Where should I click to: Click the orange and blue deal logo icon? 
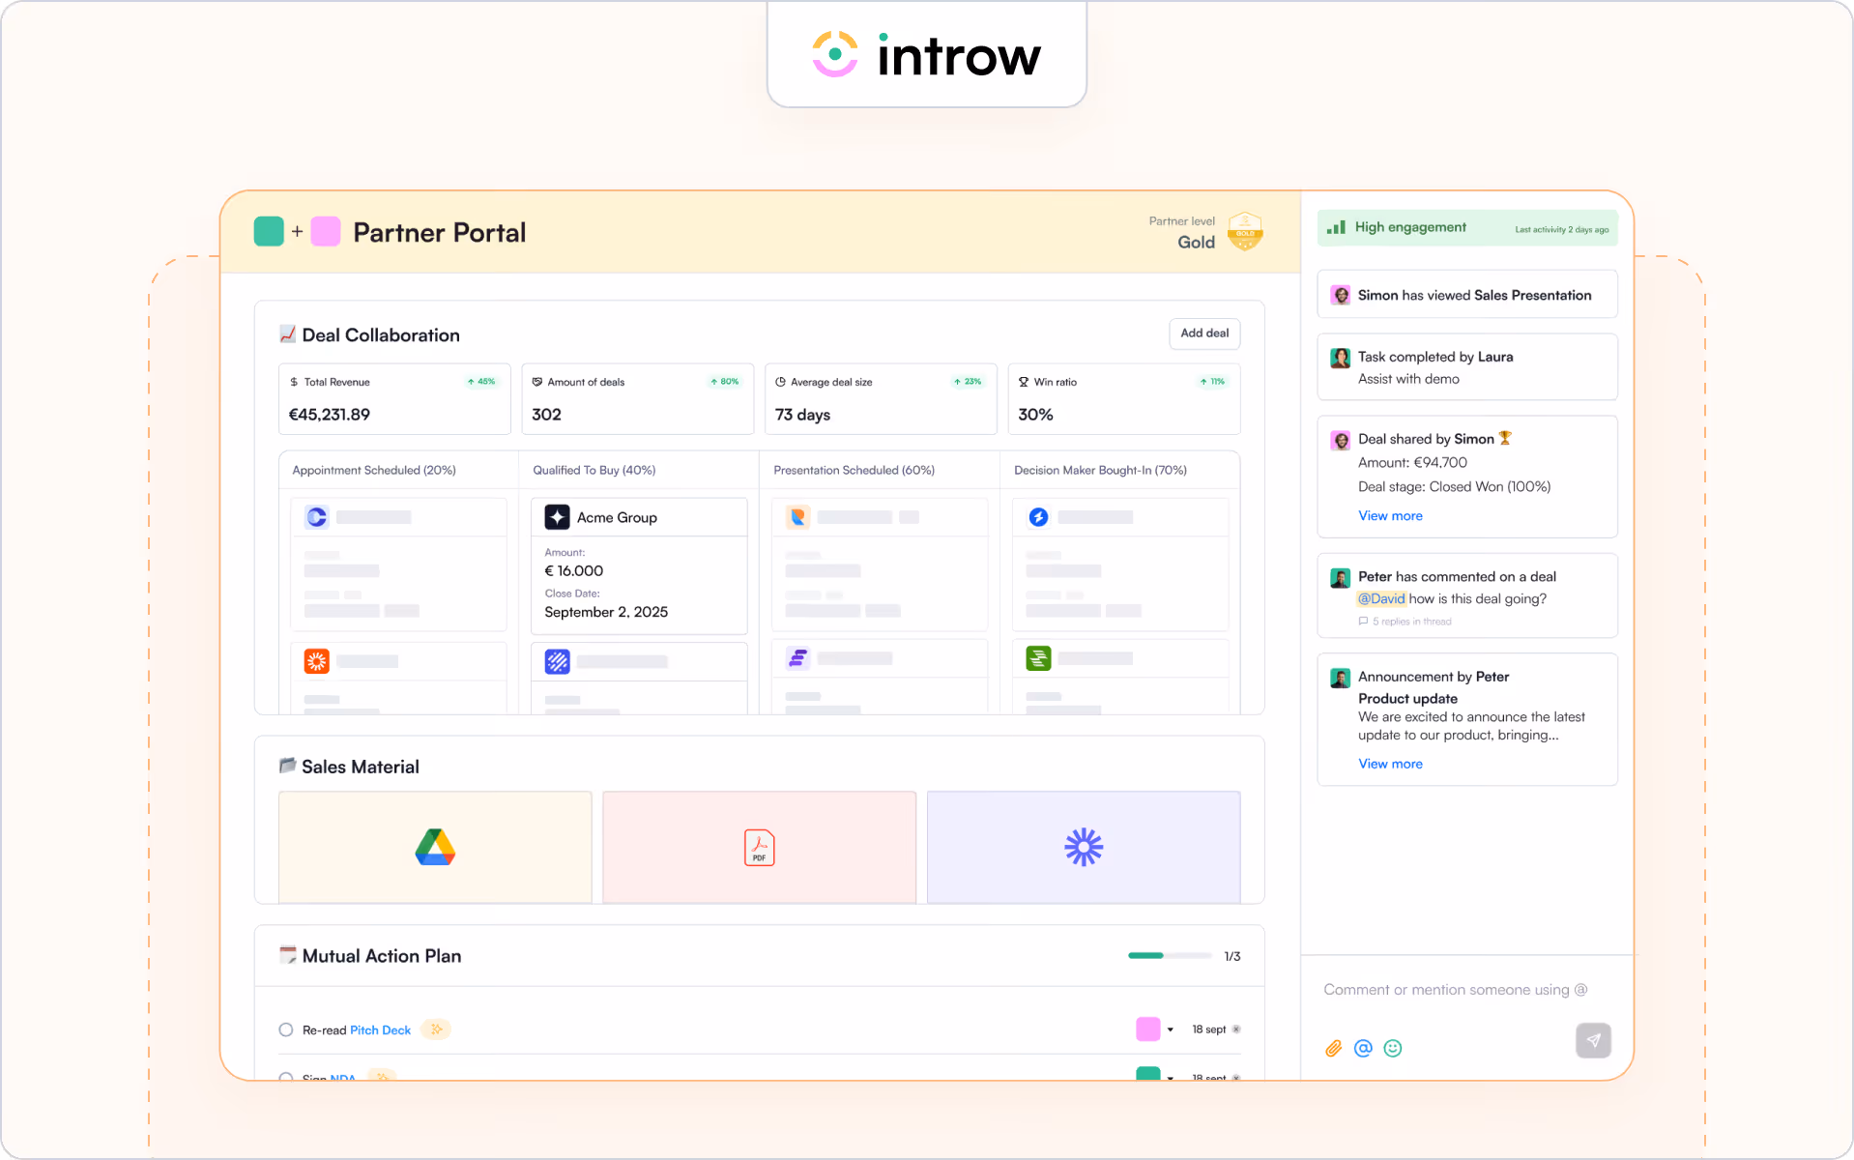(797, 517)
